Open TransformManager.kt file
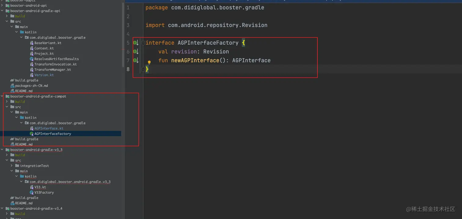 tap(53, 70)
